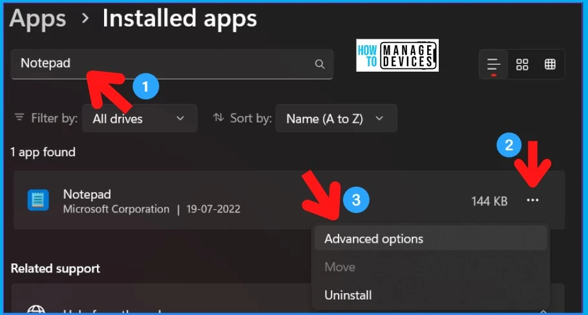
Task: Click inside the Notepad search field
Action: tap(172, 64)
